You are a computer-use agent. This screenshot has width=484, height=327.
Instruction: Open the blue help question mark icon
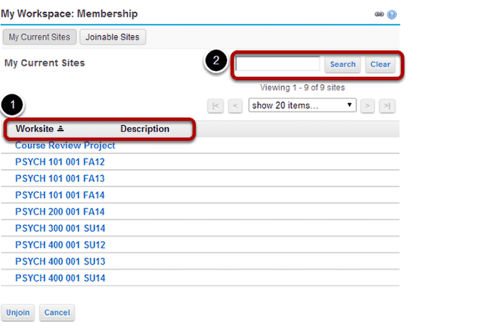[392, 14]
